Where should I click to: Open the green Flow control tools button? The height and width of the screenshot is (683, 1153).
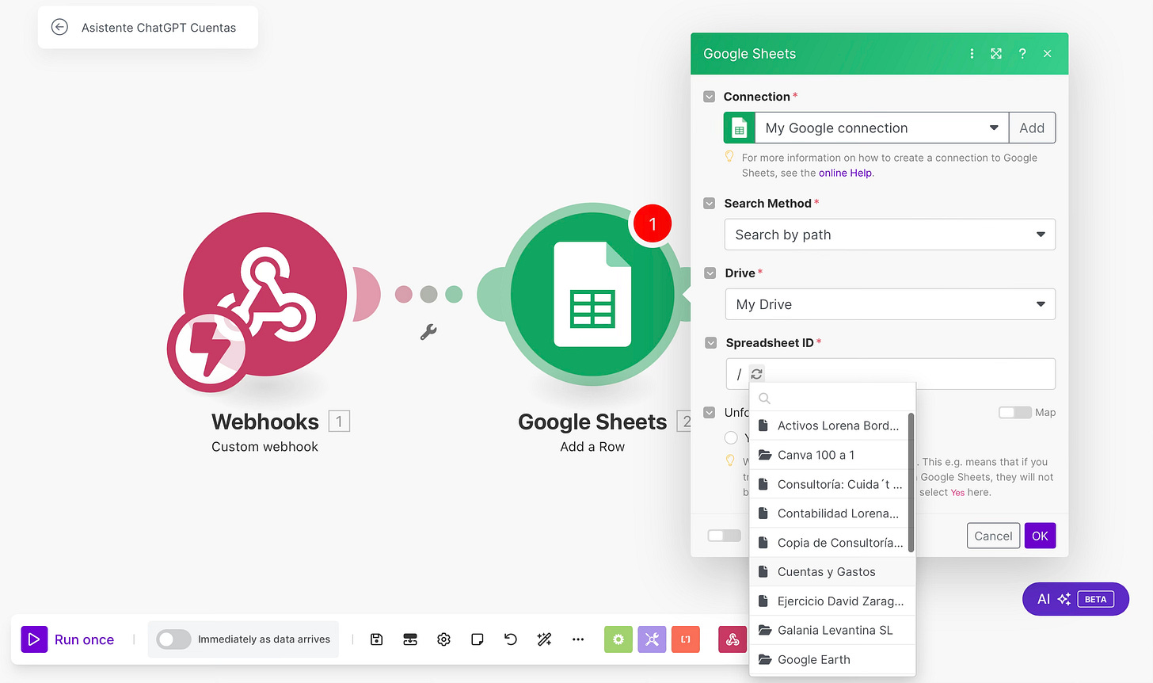coord(618,639)
